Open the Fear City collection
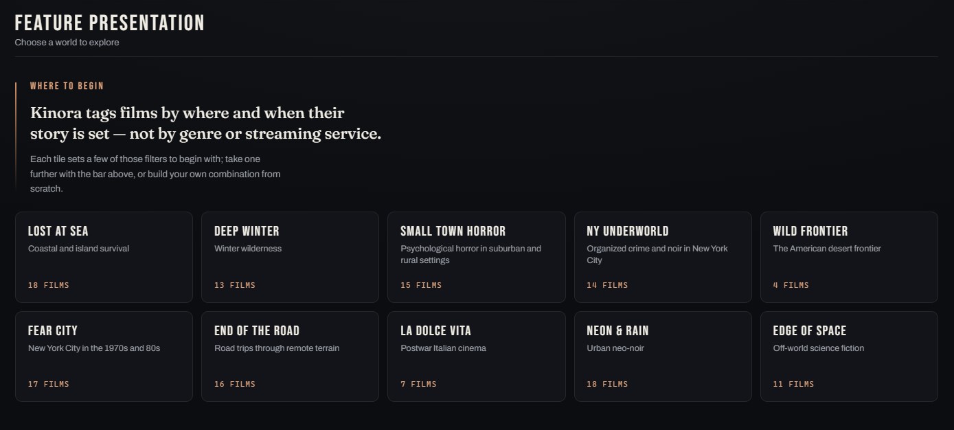This screenshot has width=954, height=430. coord(104,357)
